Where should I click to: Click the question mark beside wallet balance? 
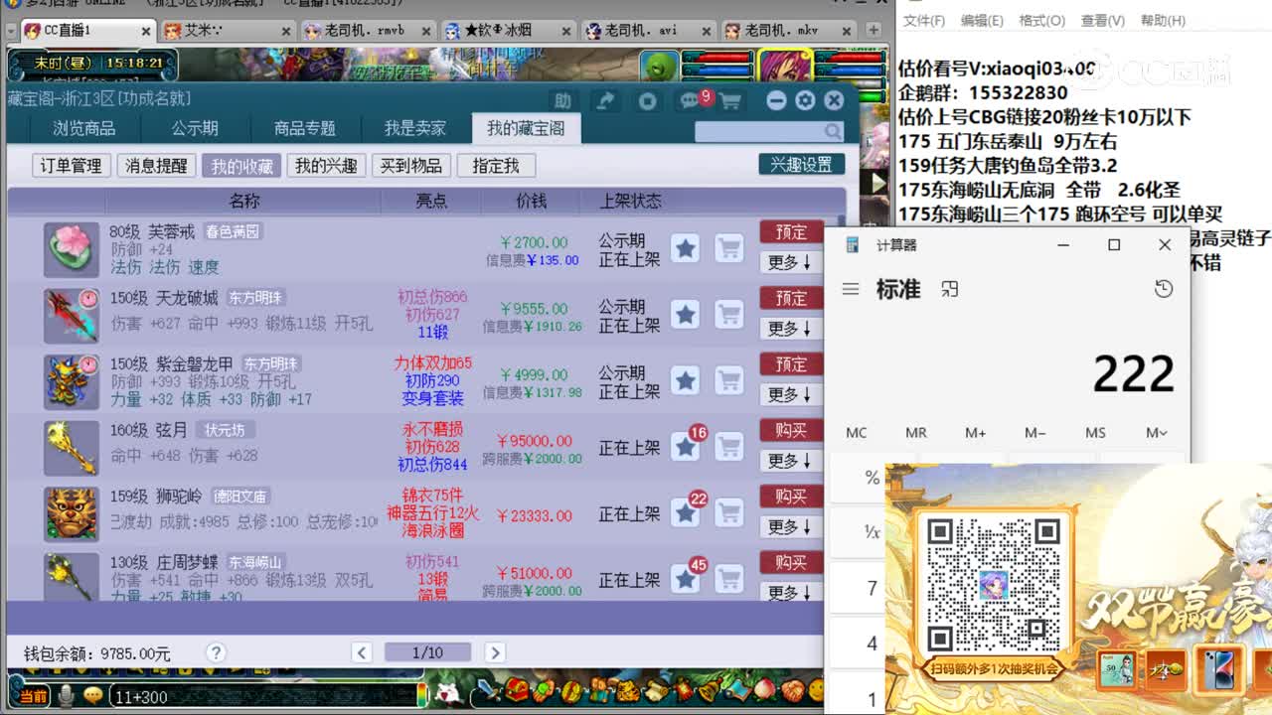pos(216,652)
